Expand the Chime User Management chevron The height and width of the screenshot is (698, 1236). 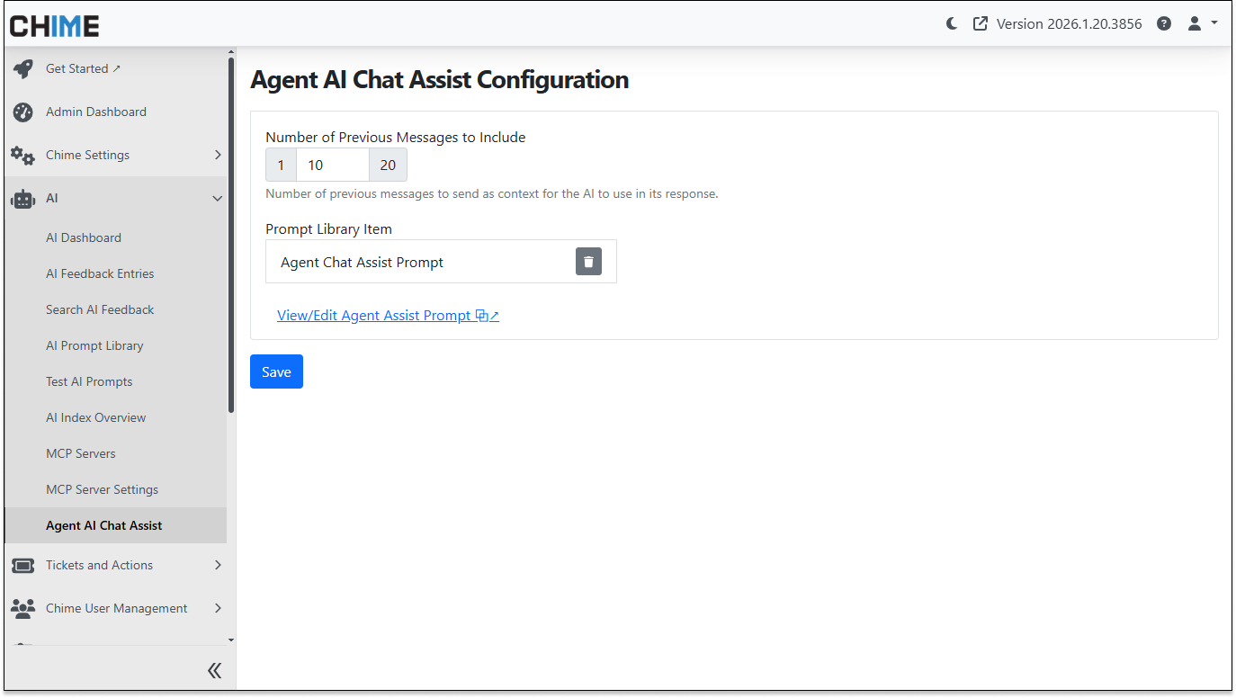tap(217, 608)
